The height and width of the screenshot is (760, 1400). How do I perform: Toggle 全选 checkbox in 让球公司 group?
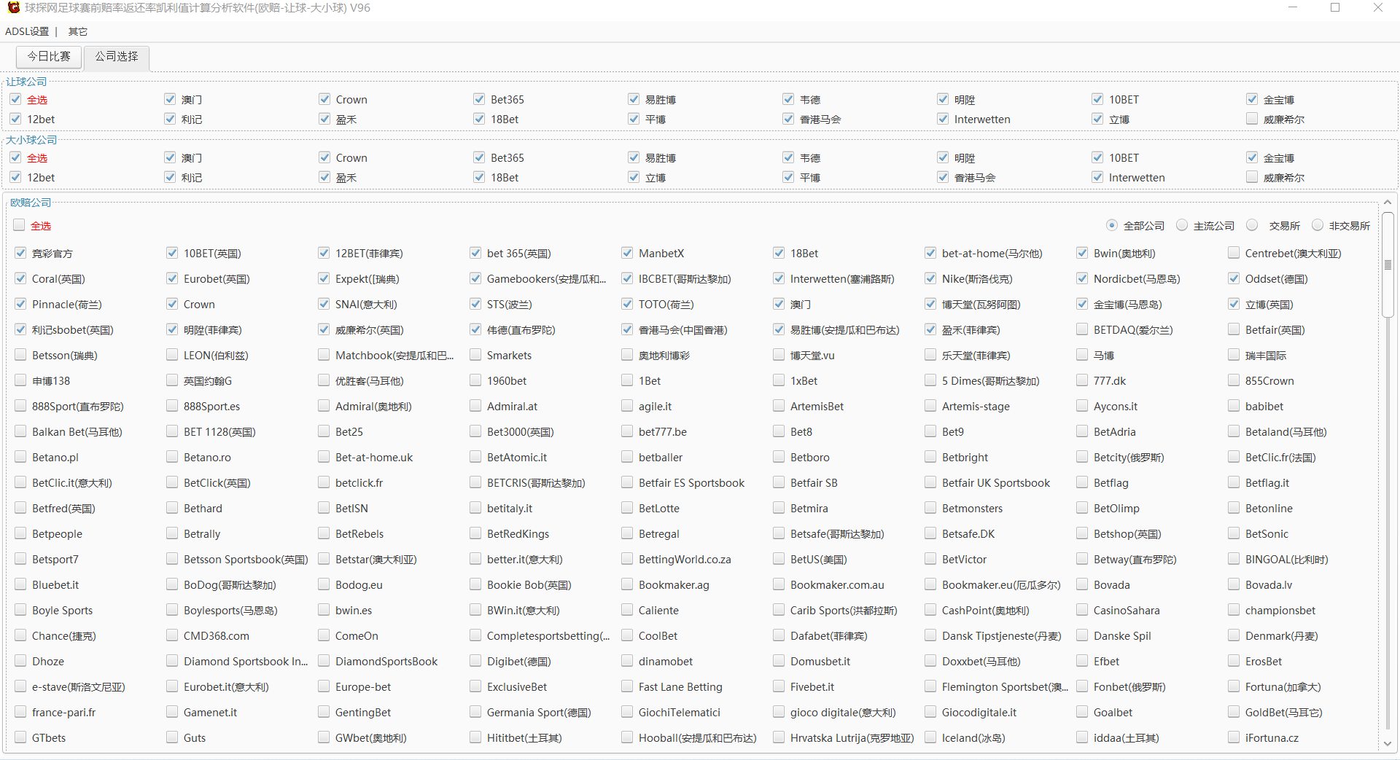pyautogui.click(x=15, y=99)
